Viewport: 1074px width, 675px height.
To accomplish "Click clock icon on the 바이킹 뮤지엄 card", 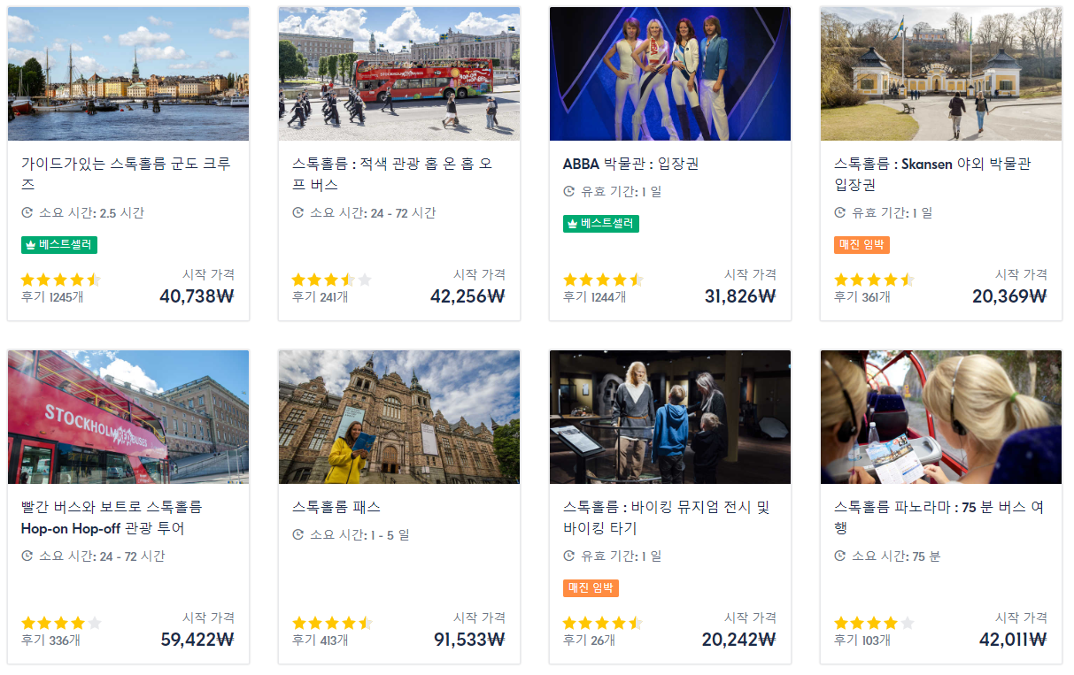I will pyautogui.click(x=568, y=556).
